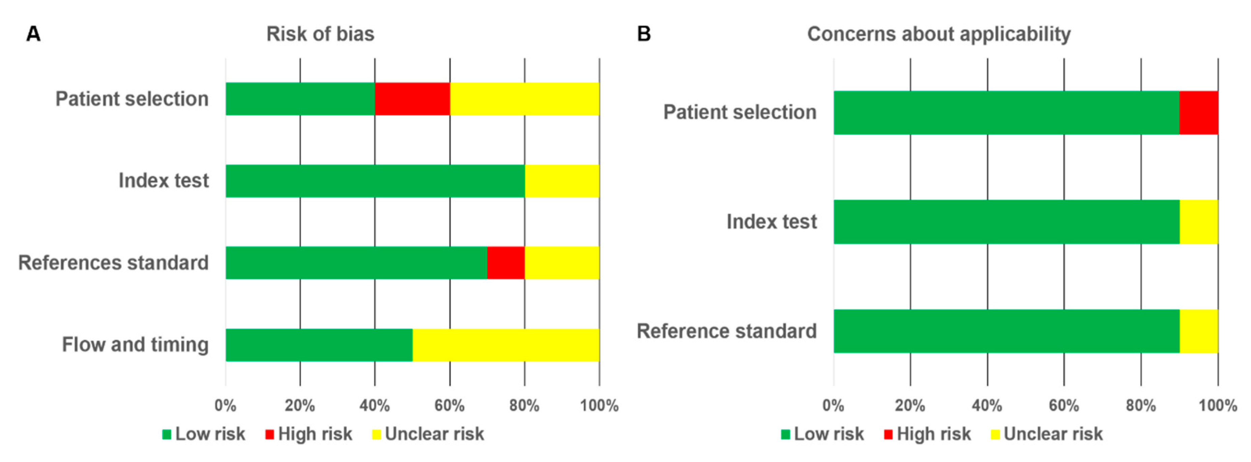Click the red High risk legend swatch in chart B

pos(888,434)
